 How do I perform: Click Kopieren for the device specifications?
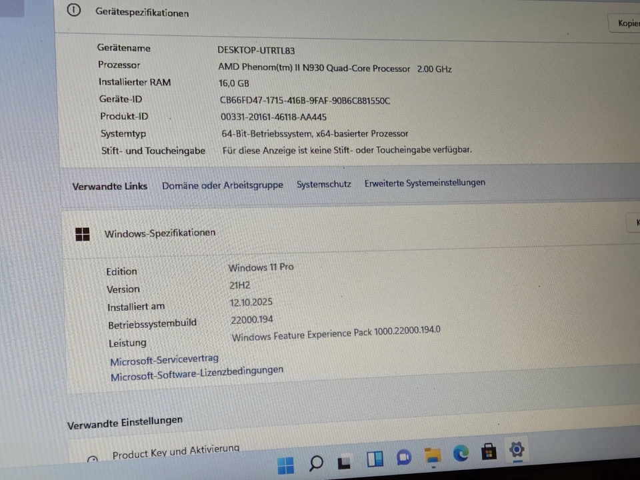[627, 23]
